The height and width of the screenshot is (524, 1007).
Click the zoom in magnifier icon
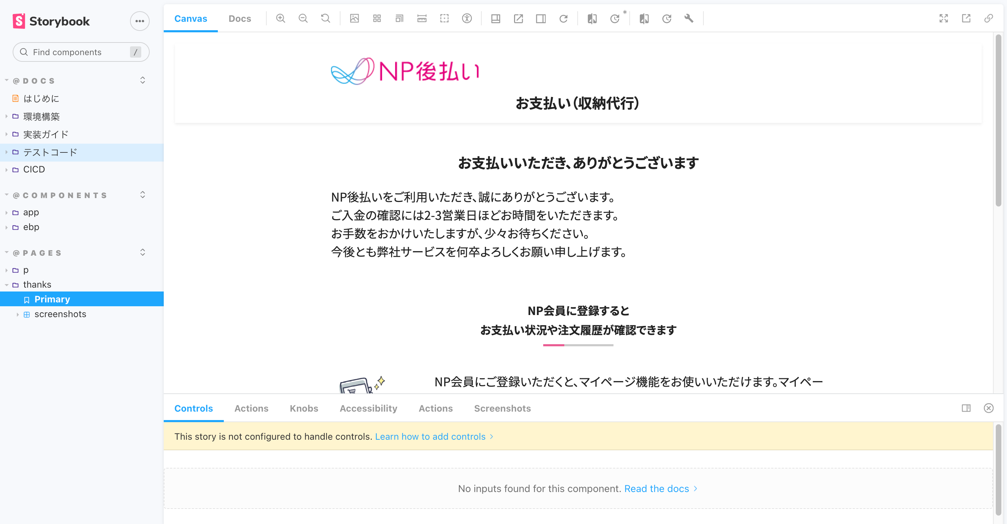280,18
